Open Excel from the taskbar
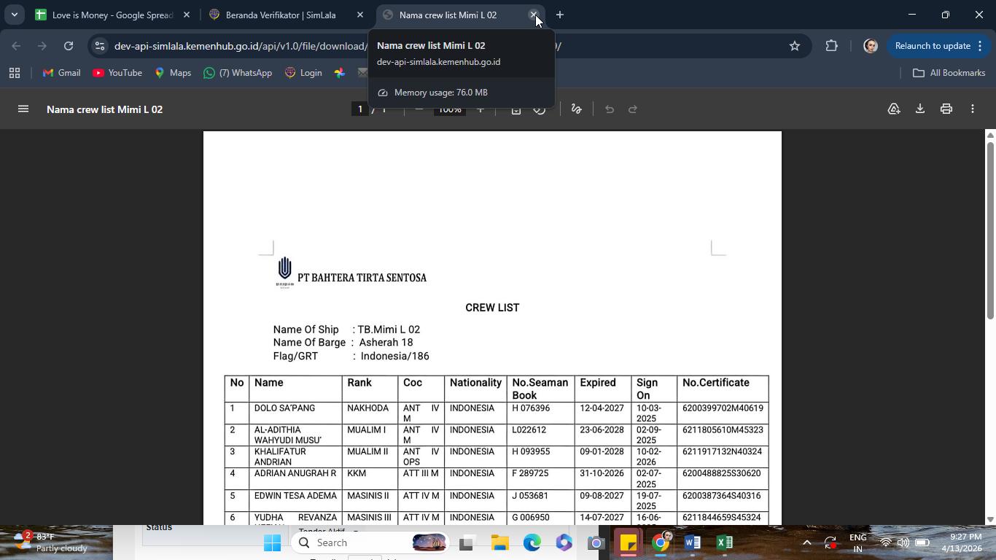996x560 pixels. (x=724, y=543)
